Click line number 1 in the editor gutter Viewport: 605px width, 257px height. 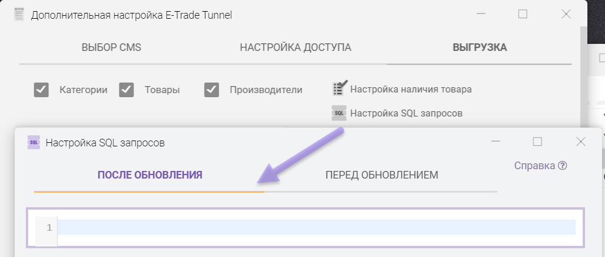[x=49, y=227]
